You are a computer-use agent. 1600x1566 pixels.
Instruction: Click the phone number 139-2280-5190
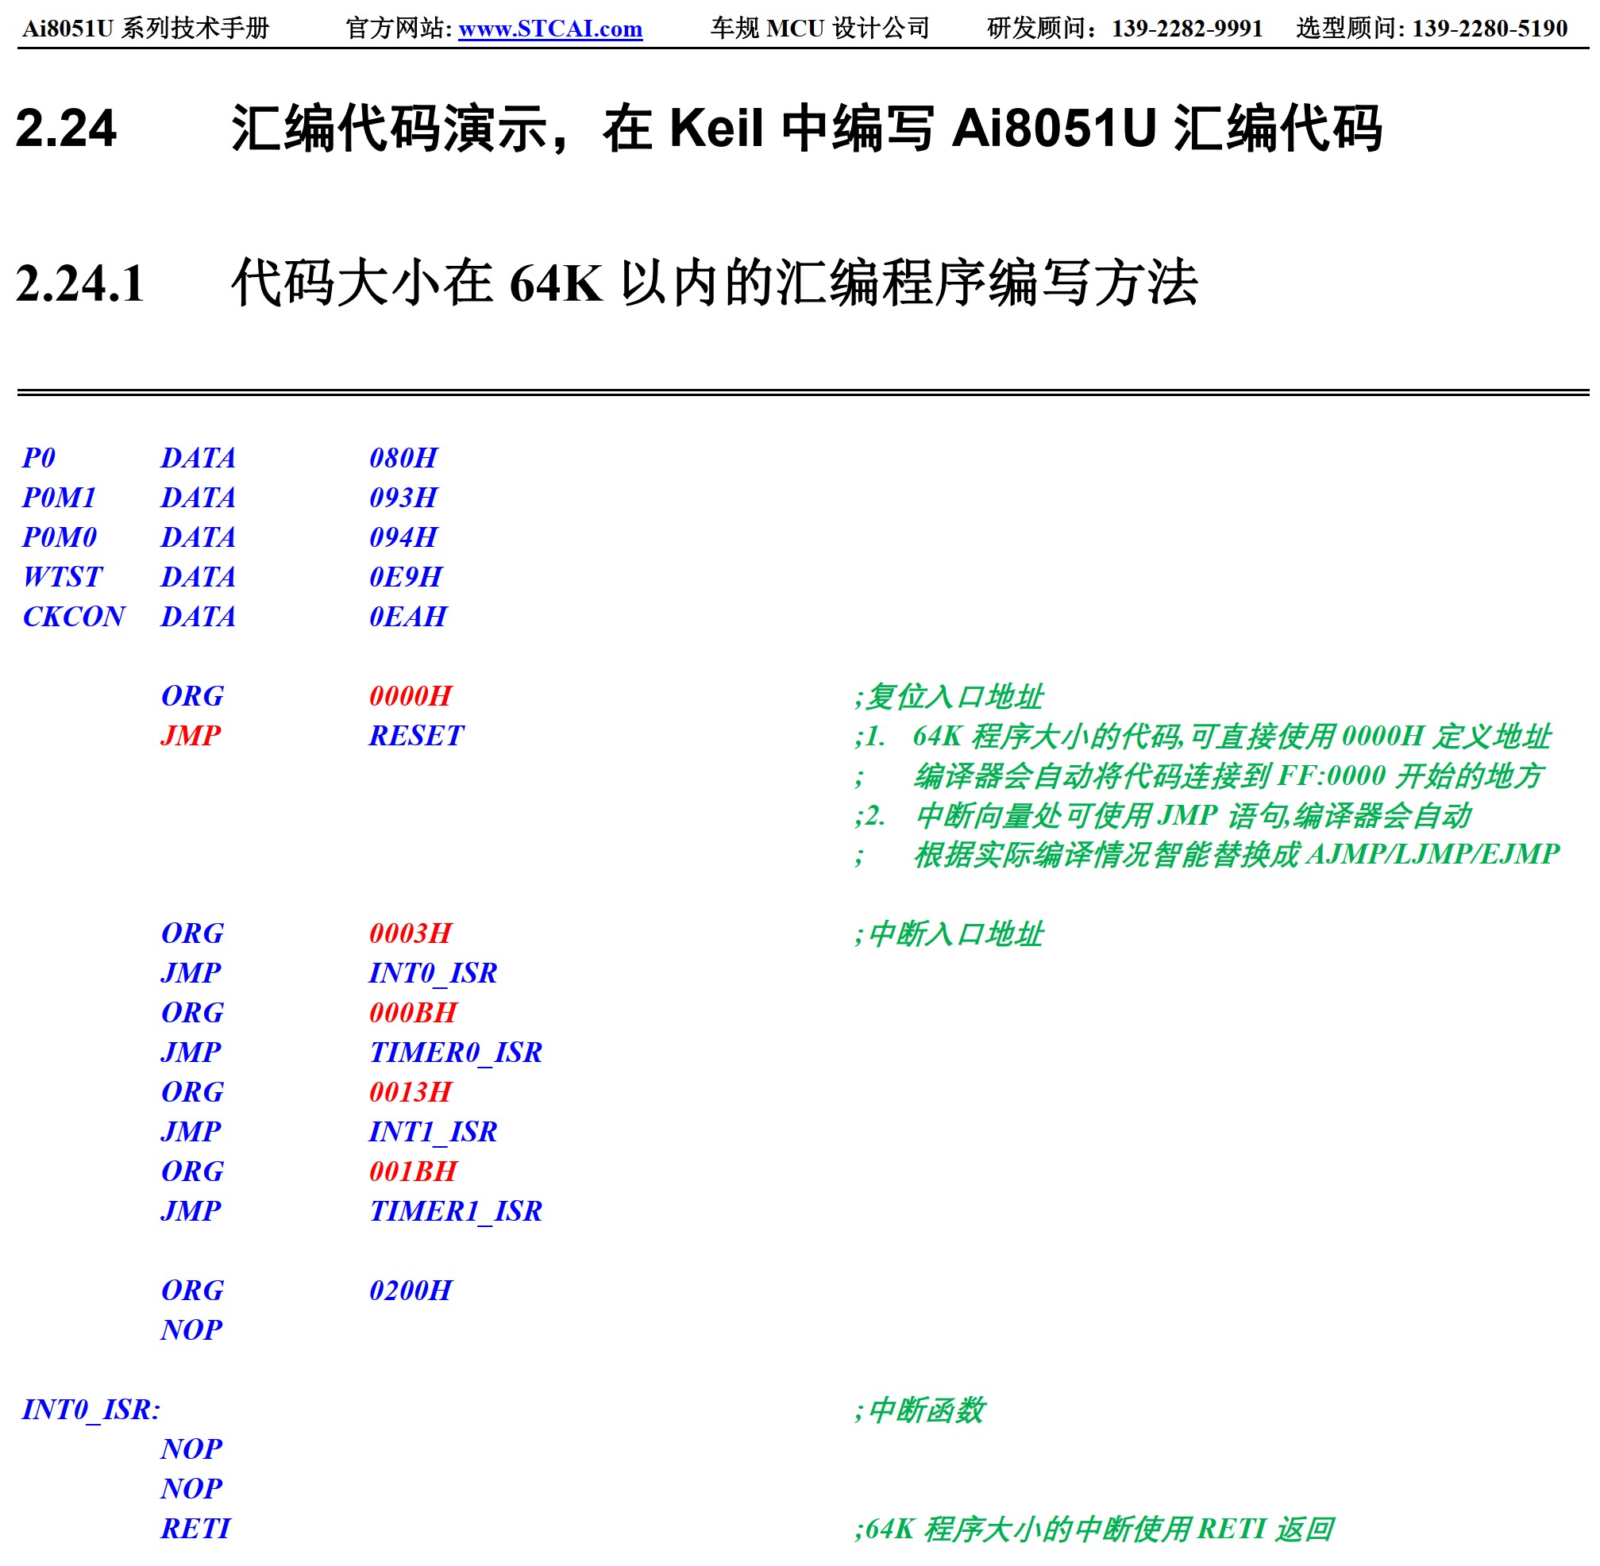coord(1489,29)
